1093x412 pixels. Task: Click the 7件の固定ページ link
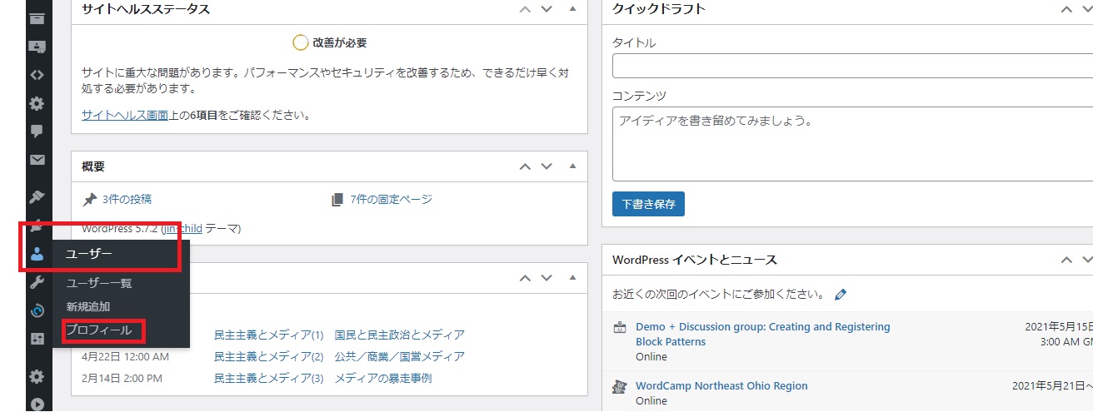[x=391, y=199]
